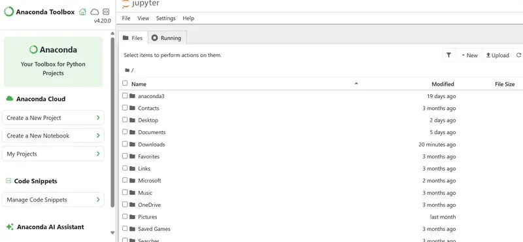Viewport: 523px width, 242px height.
Task: Open the New dropdown menu
Action: coord(469,56)
